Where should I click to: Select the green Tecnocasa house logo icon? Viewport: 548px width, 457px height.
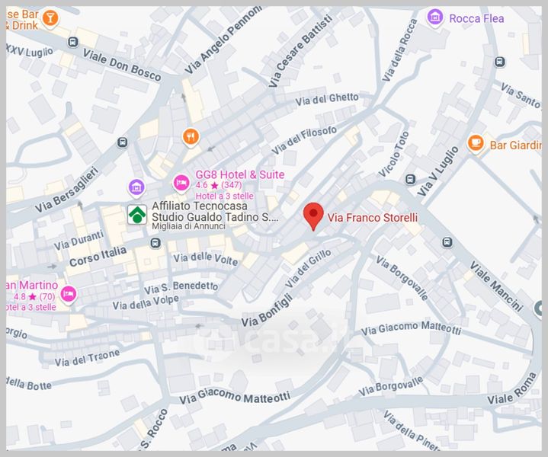click(137, 214)
